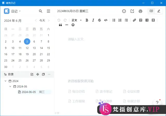Screen dimensions: 166x116
Task: Click the undo icon
Action: tap(59, 20)
